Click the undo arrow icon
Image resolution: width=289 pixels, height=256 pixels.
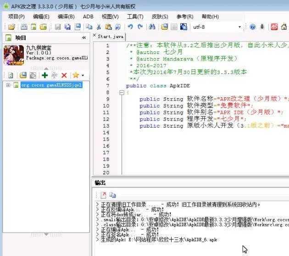pos(130,27)
